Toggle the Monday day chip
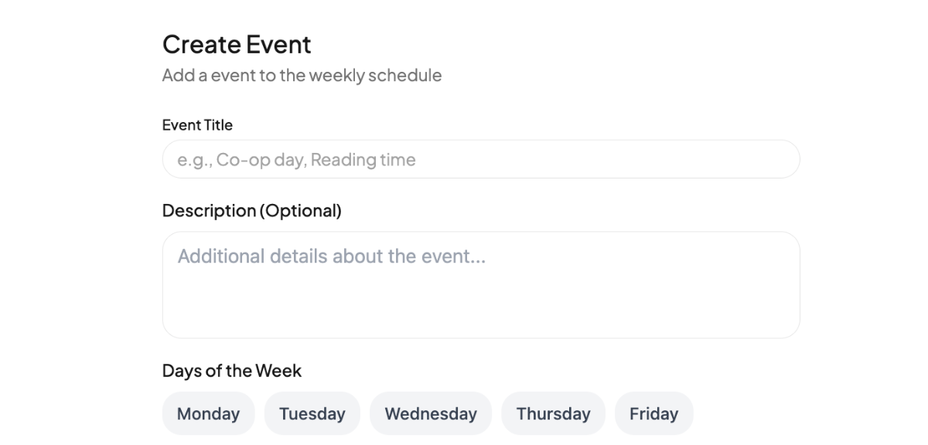 [x=208, y=413]
